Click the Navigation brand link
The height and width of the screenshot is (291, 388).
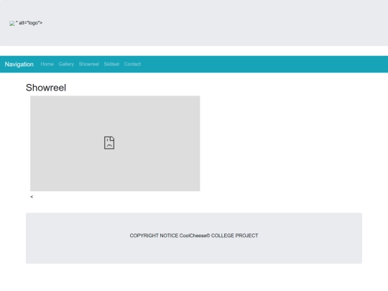click(19, 65)
